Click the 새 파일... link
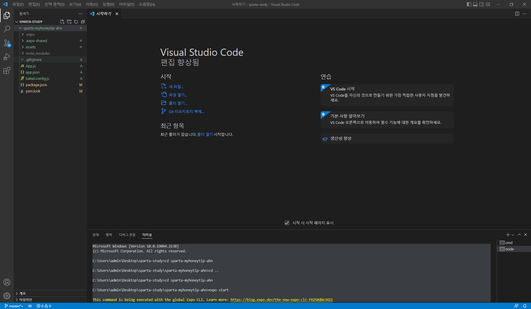Screen dimensions: 531x309 [x=172, y=86]
